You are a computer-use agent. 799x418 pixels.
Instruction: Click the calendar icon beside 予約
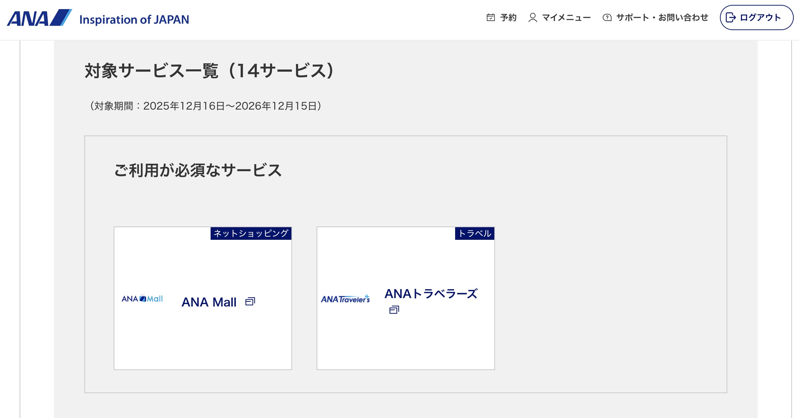pos(490,18)
